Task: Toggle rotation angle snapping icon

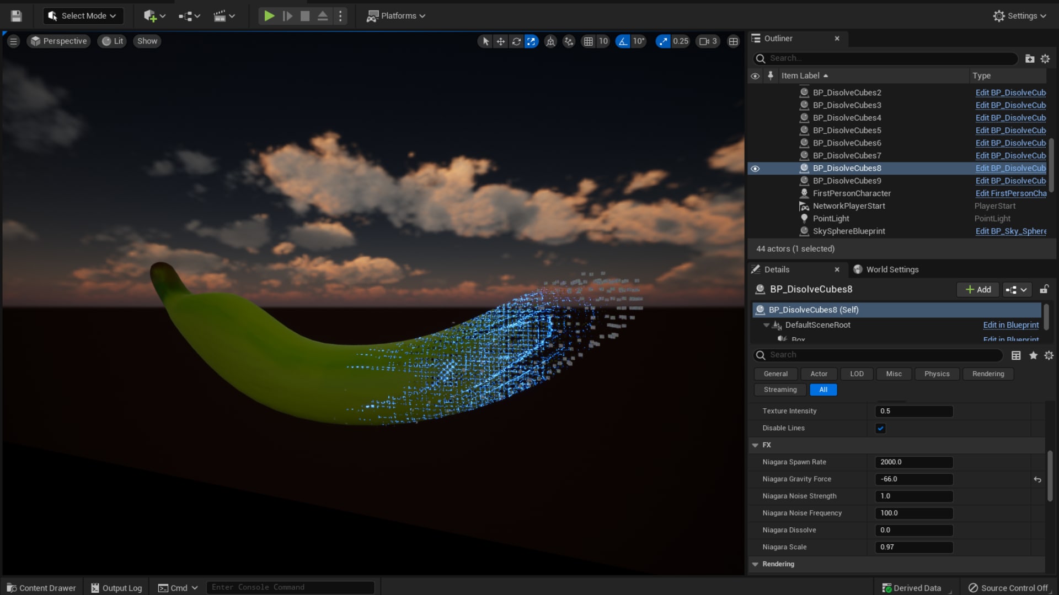Action: point(623,41)
